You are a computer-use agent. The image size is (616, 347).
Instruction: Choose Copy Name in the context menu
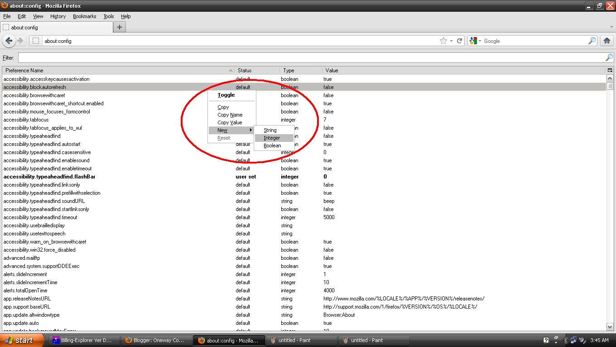click(231, 115)
